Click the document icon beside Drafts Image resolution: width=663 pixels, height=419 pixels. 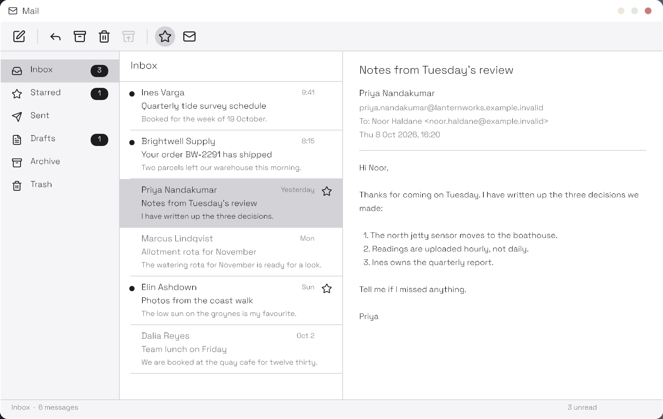coord(17,140)
